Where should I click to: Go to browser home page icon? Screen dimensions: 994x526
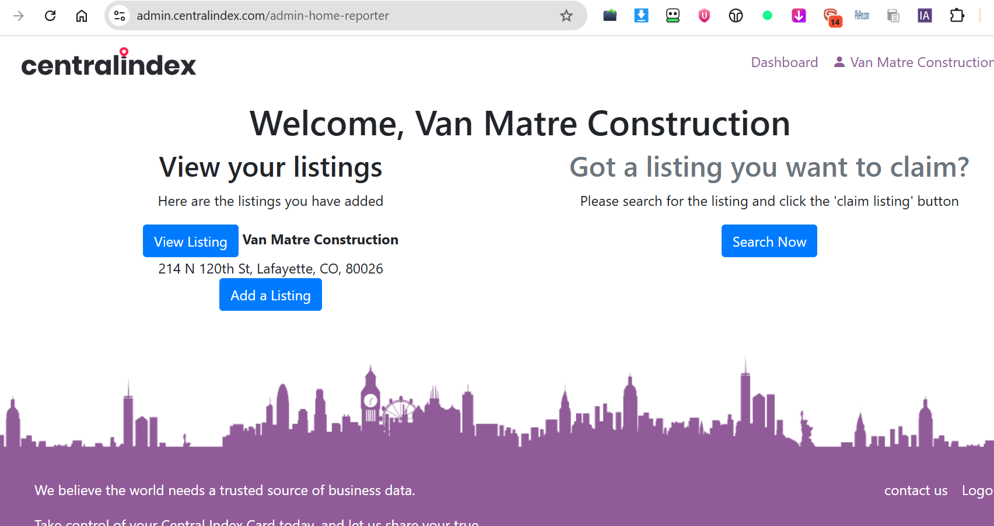click(82, 16)
